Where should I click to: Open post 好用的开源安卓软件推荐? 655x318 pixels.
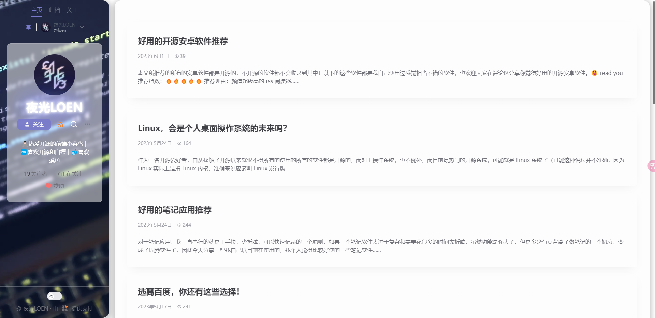183,41
